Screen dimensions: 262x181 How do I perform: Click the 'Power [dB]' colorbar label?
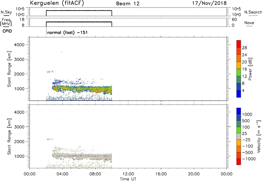[250, 69]
